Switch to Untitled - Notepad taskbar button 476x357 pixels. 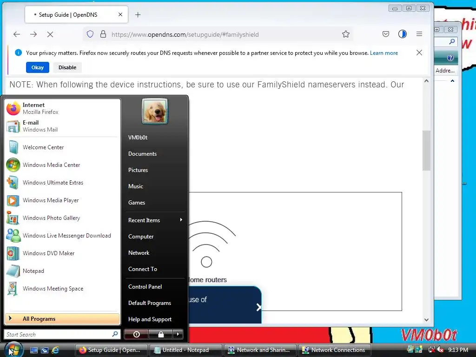[x=186, y=350]
